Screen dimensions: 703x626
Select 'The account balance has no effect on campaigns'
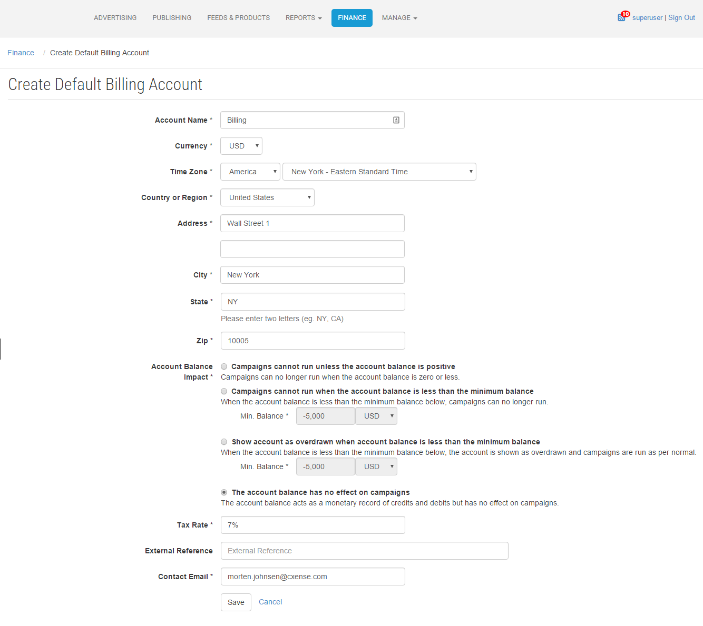pyautogui.click(x=224, y=492)
